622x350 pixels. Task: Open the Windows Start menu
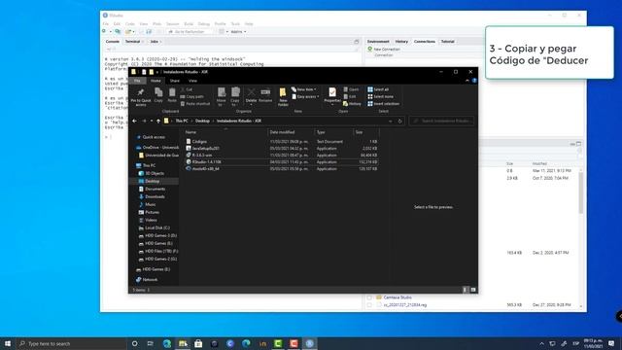pos(8,343)
